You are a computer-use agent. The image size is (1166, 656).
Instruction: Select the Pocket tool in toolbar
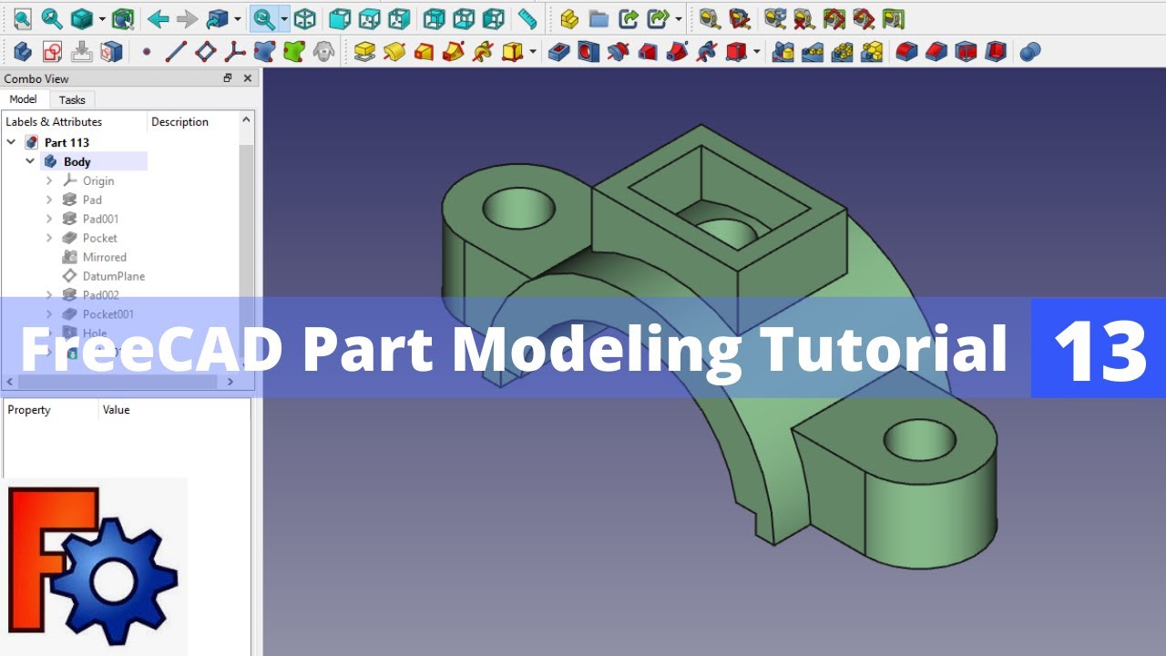(558, 52)
